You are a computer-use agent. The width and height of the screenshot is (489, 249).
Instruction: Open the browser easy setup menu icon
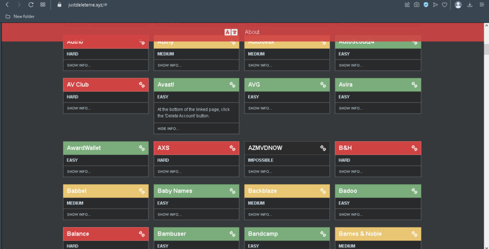coord(482,5)
